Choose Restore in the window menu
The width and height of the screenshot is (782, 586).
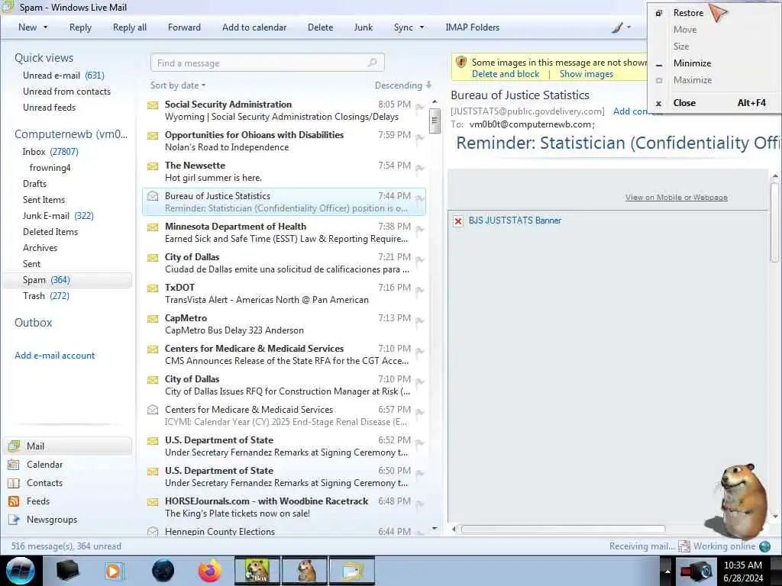(688, 13)
